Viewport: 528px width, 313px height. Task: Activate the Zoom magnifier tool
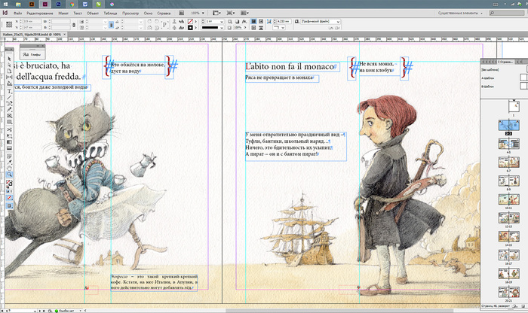9,174
